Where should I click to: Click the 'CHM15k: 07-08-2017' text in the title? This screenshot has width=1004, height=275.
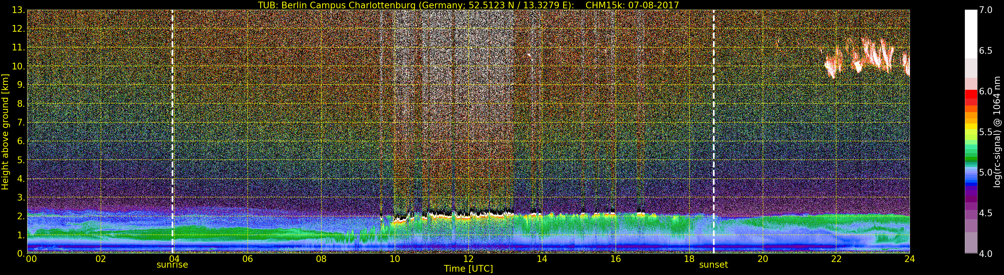coord(632,5)
